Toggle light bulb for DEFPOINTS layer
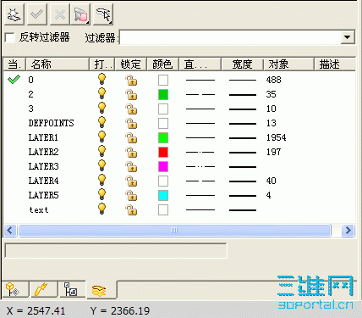Screen dimensions: 362x318 (x=101, y=122)
